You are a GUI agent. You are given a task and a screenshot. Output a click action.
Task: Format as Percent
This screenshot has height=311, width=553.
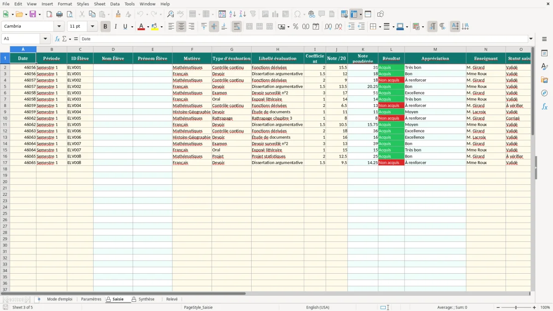[295, 27]
